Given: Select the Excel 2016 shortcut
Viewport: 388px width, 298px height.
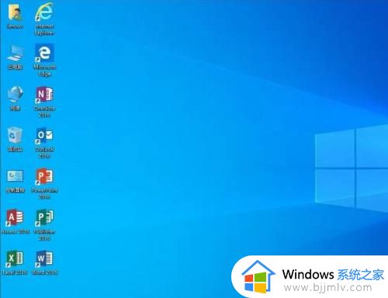Looking at the screenshot, I should coord(15,259).
